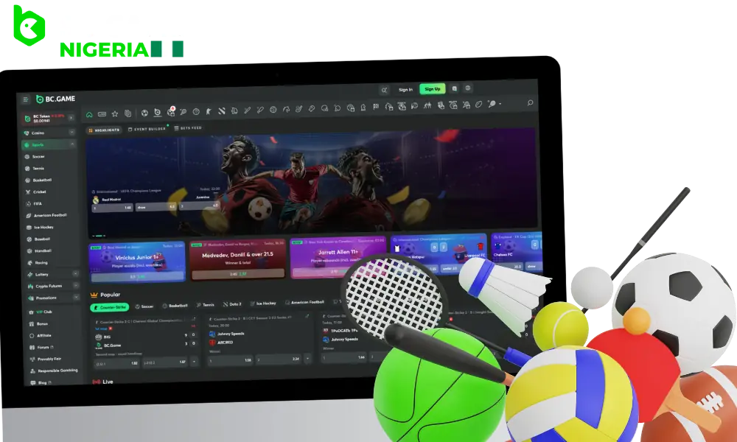Toggle the Soccer filter under Popular
737x442 pixels.
coord(144,306)
